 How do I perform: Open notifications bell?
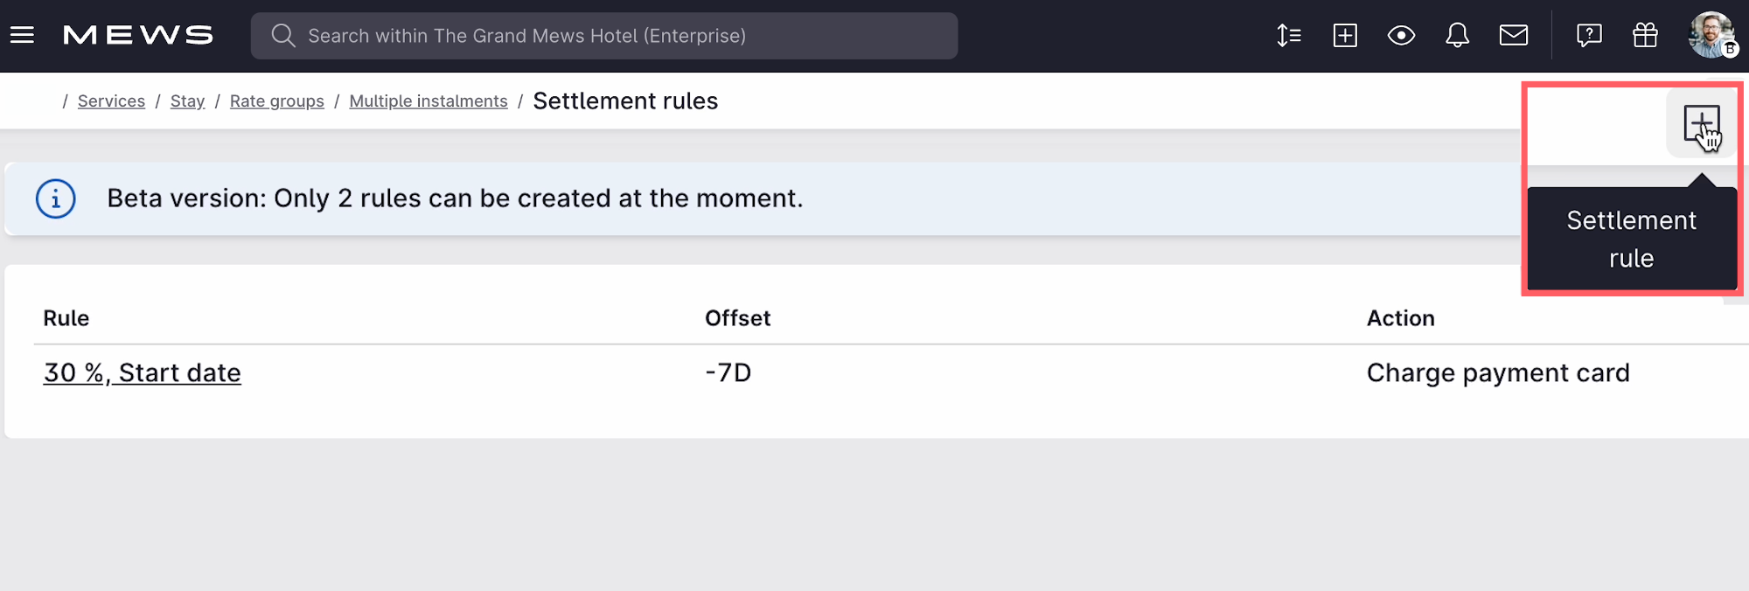1457,35
